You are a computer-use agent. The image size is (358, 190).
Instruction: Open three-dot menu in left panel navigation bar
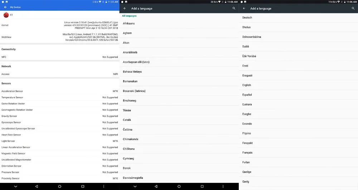point(104,186)
